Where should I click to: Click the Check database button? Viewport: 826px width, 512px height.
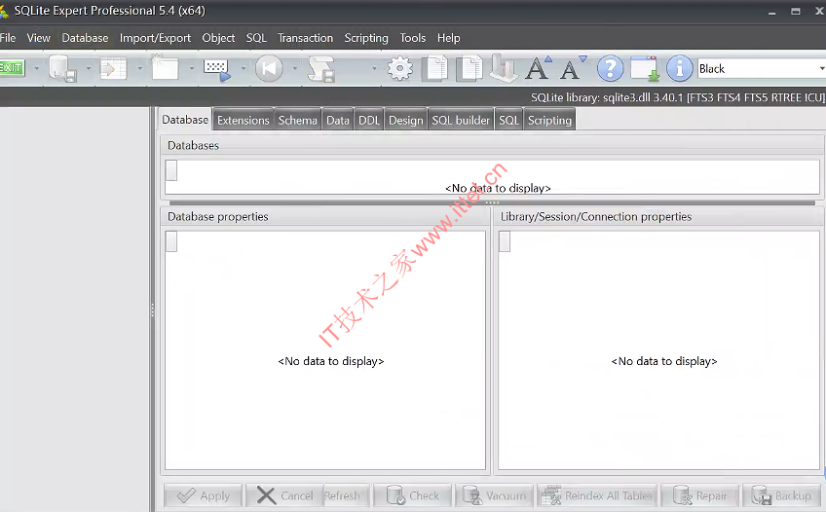point(412,495)
